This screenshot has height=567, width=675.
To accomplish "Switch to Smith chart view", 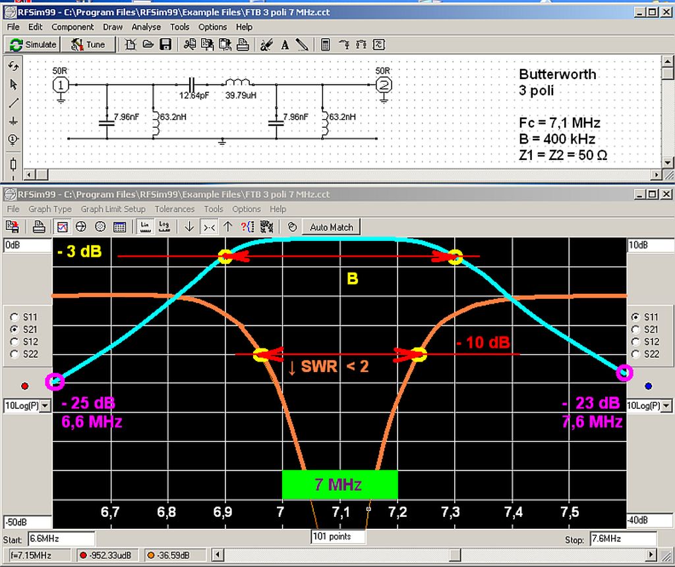I will click(x=81, y=227).
